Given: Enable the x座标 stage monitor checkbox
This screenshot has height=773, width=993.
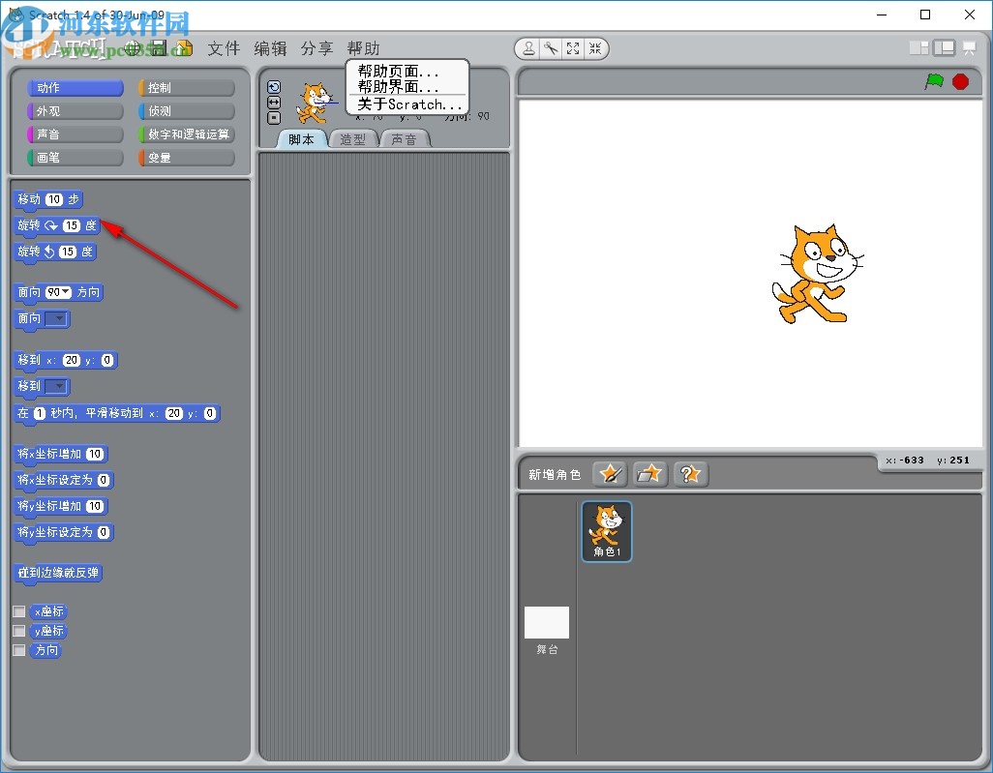Looking at the screenshot, I should pos(16,610).
